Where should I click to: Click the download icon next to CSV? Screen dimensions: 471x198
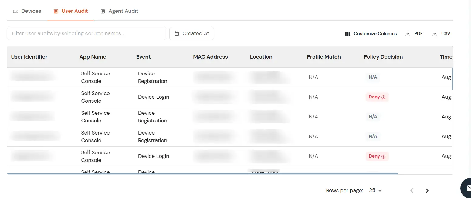coord(435,34)
